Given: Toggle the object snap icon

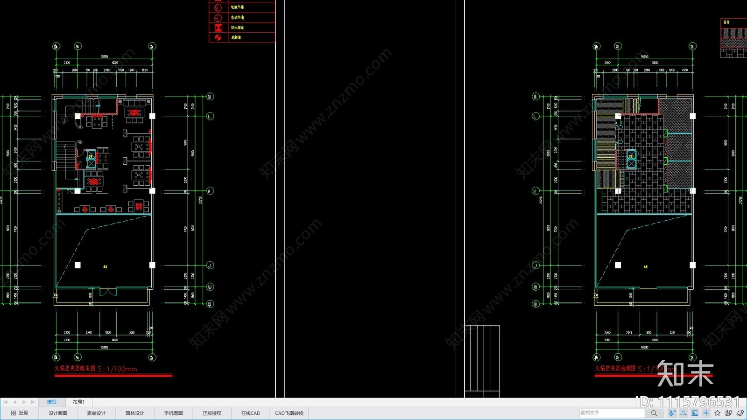Looking at the screenshot, I should click(672, 413).
